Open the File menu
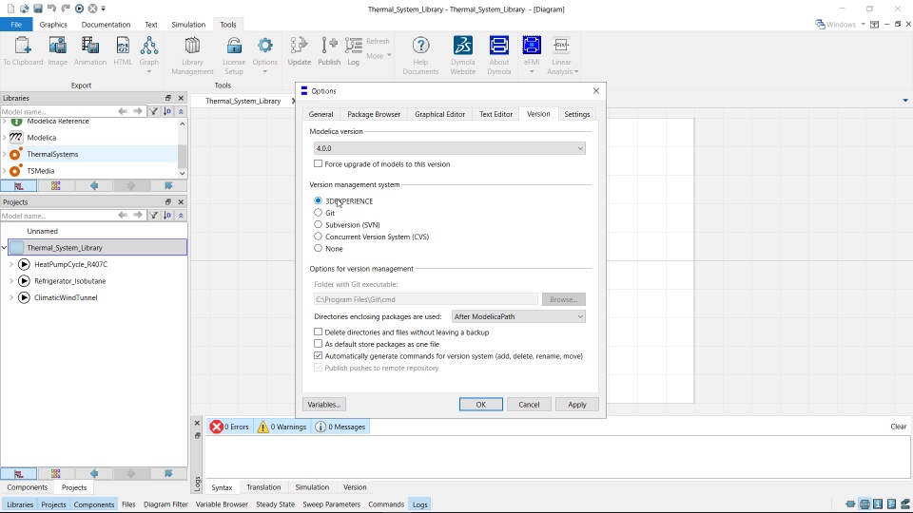This screenshot has width=913, height=513. tap(16, 25)
